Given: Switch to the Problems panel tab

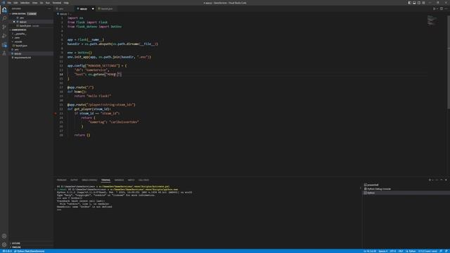Looking at the screenshot, I should 61,180.
